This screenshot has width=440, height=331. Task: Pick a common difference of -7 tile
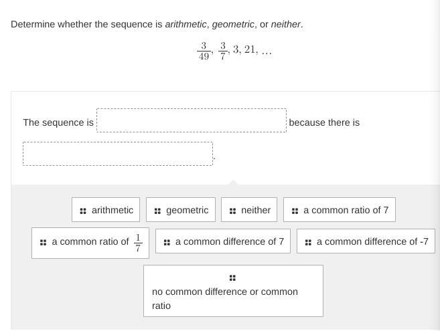click(x=366, y=241)
